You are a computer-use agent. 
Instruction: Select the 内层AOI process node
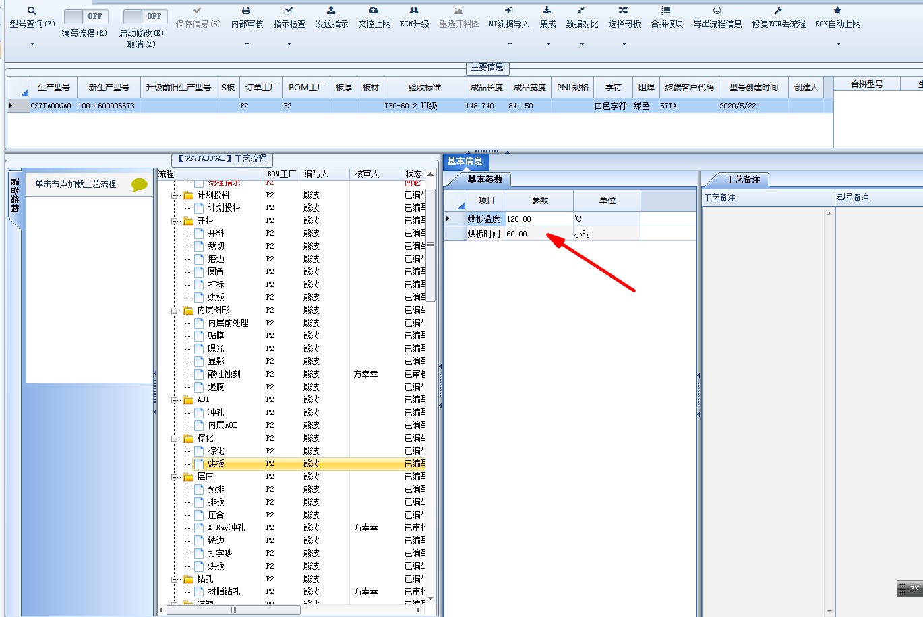point(222,426)
